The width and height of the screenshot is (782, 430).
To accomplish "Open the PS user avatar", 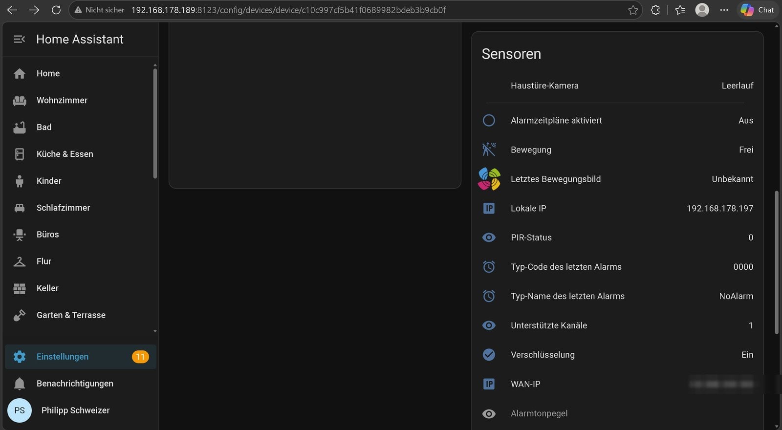I will (x=20, y=410).
